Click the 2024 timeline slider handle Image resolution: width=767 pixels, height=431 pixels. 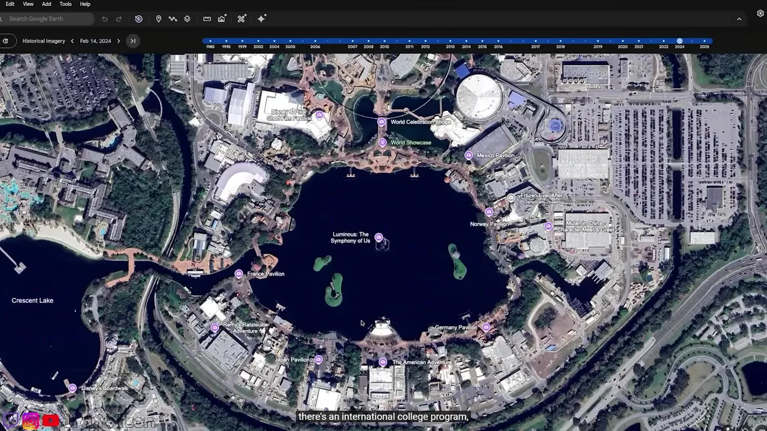point(680,41)
